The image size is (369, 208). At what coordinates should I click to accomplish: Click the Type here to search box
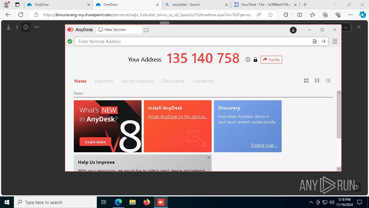click(55, 202)
